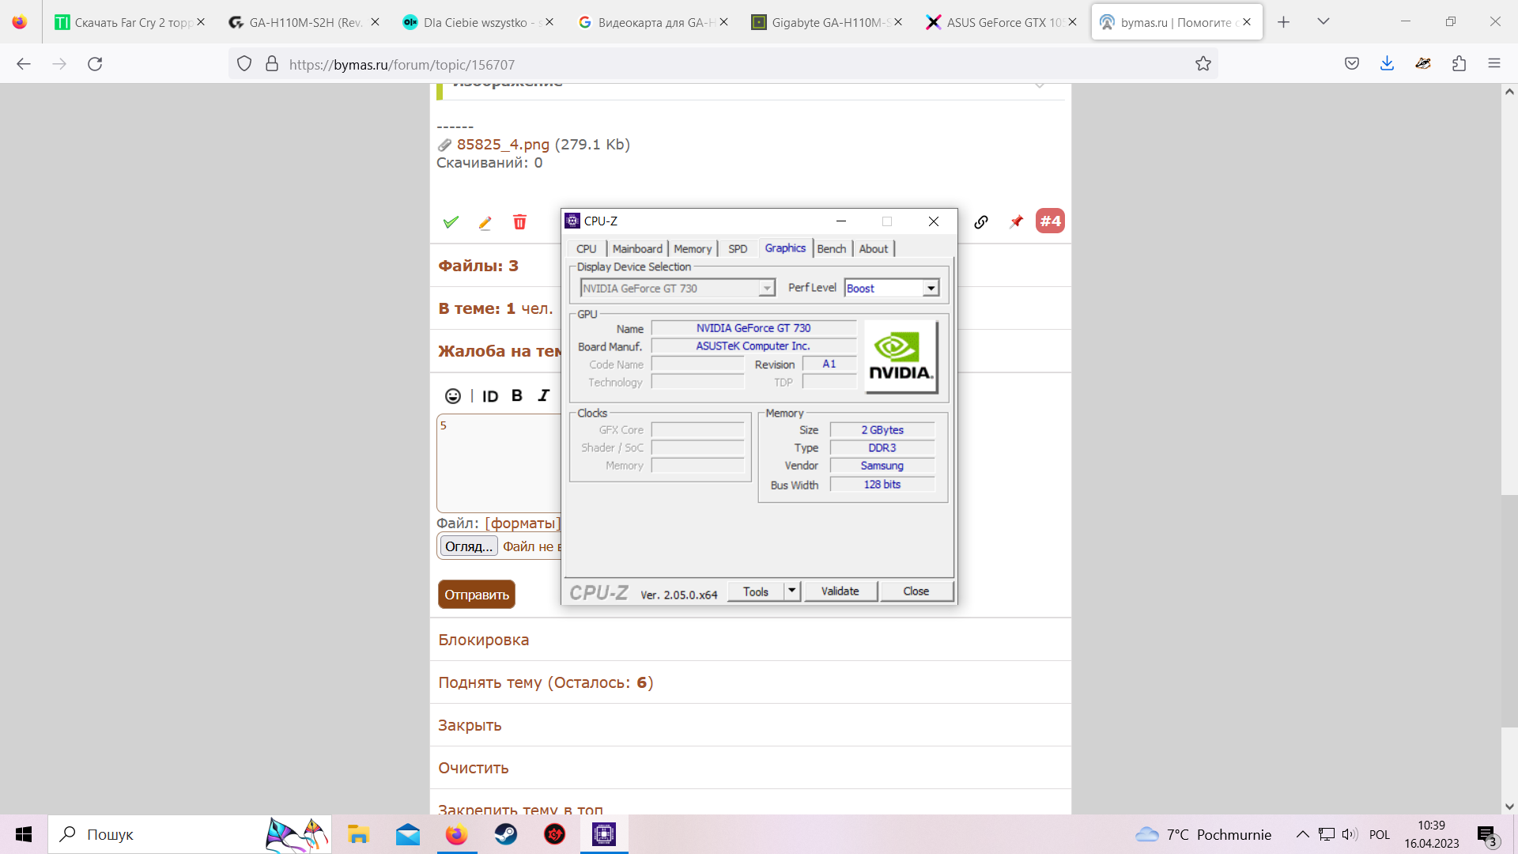The image size is (1518, 854).
Task: Click the Отправить submit button
Action: pyautogui.click(x=476, y=595)
